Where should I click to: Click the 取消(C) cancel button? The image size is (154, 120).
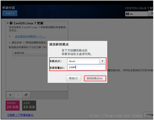click(x=73, y=78)
